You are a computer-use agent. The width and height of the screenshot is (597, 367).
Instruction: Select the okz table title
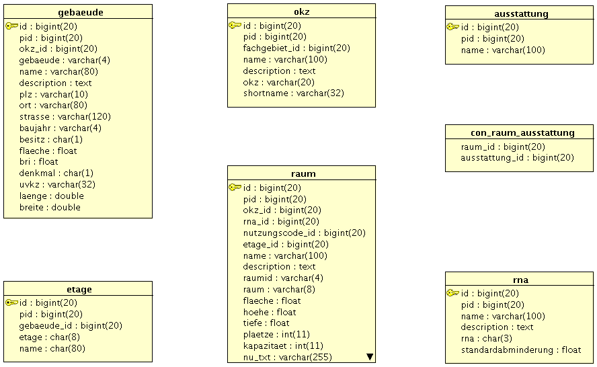coord(301,11)
